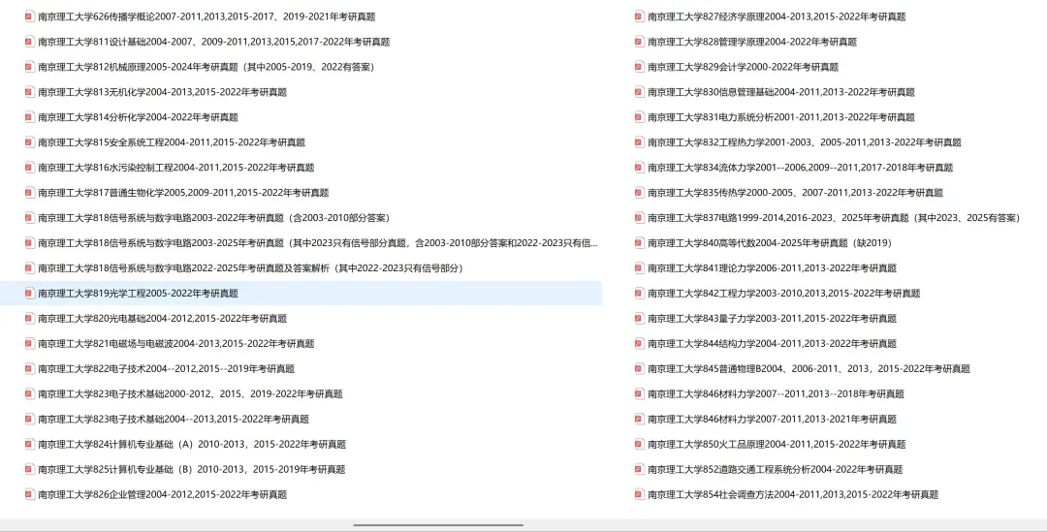Image resolution: width=1047 pixels, height=532 pixels.
Task: Select file name 846材料力学2007-2011,2013-2021年考研真题
Action: pyautogui.click(x=772, y=420)
